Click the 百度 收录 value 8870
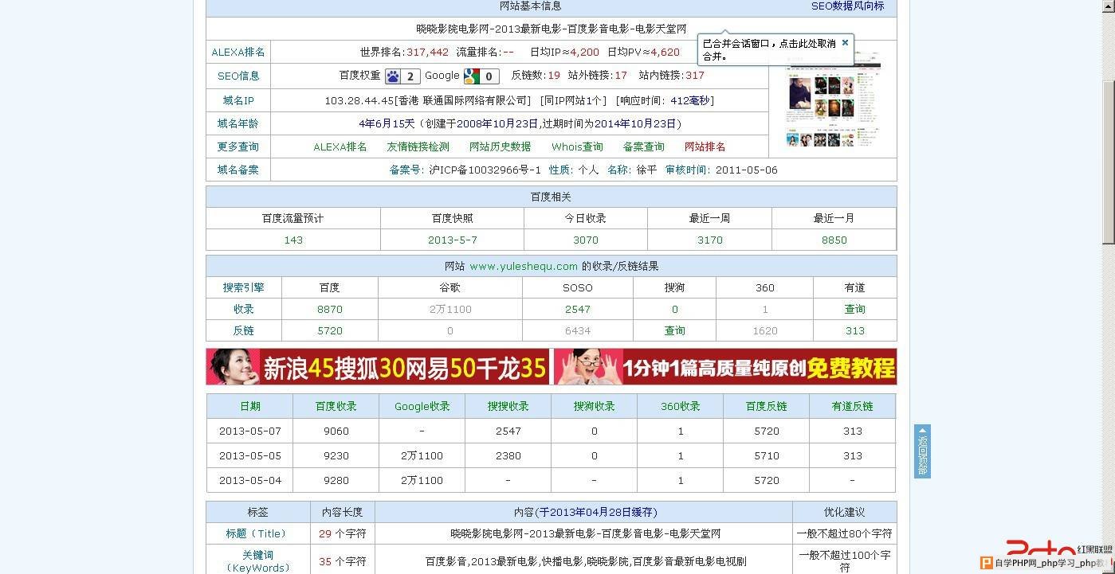 point(330,309)
